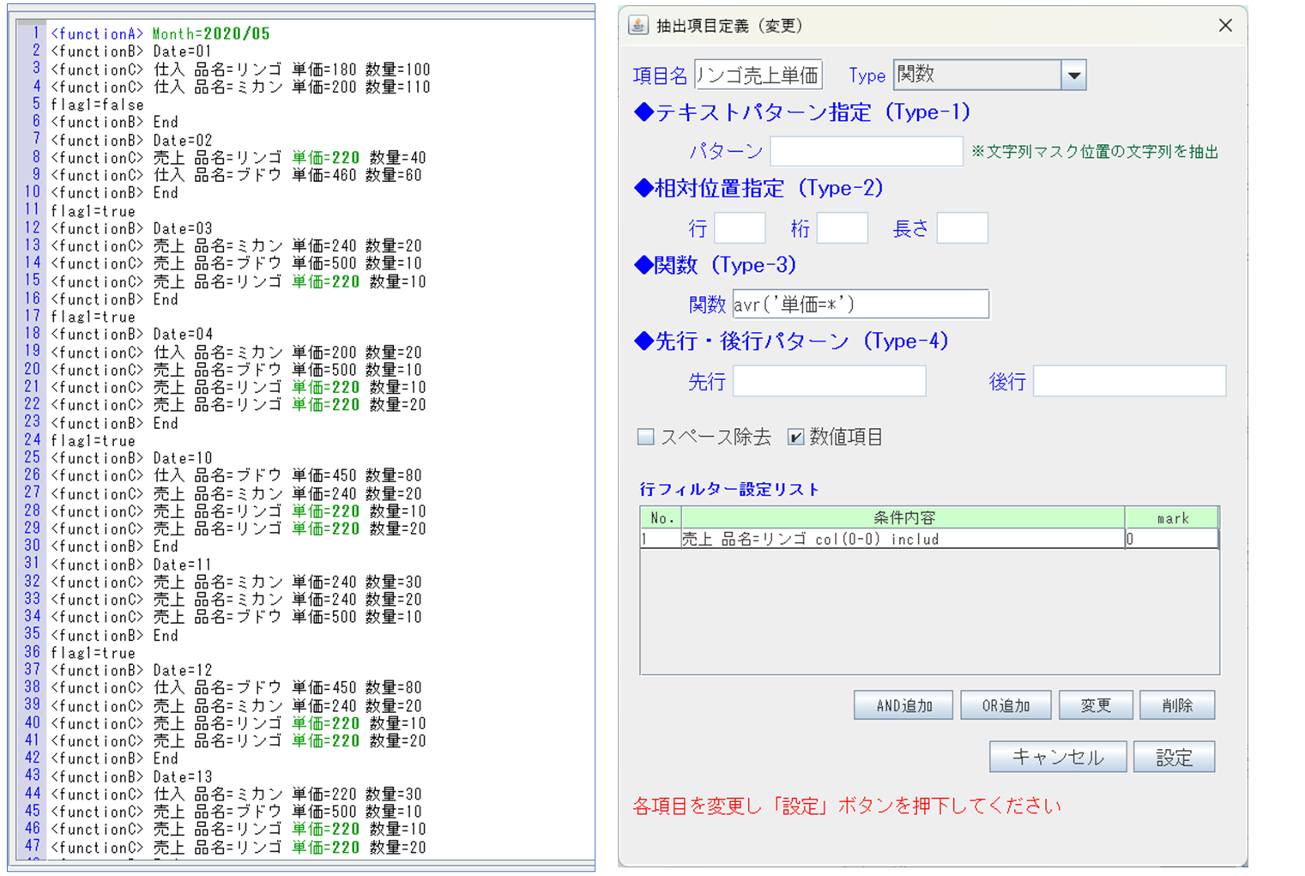Click the No. column header
This screenshot has height=876, width=1305.
[x=662, y=517]
